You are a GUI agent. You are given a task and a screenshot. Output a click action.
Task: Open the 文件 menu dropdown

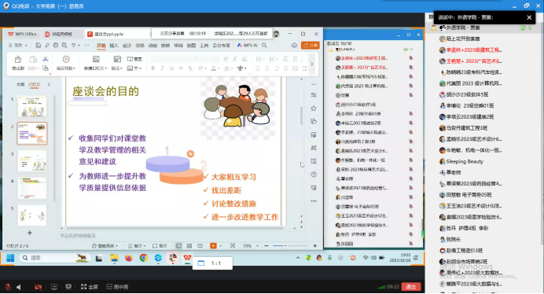tap(18, 46)
